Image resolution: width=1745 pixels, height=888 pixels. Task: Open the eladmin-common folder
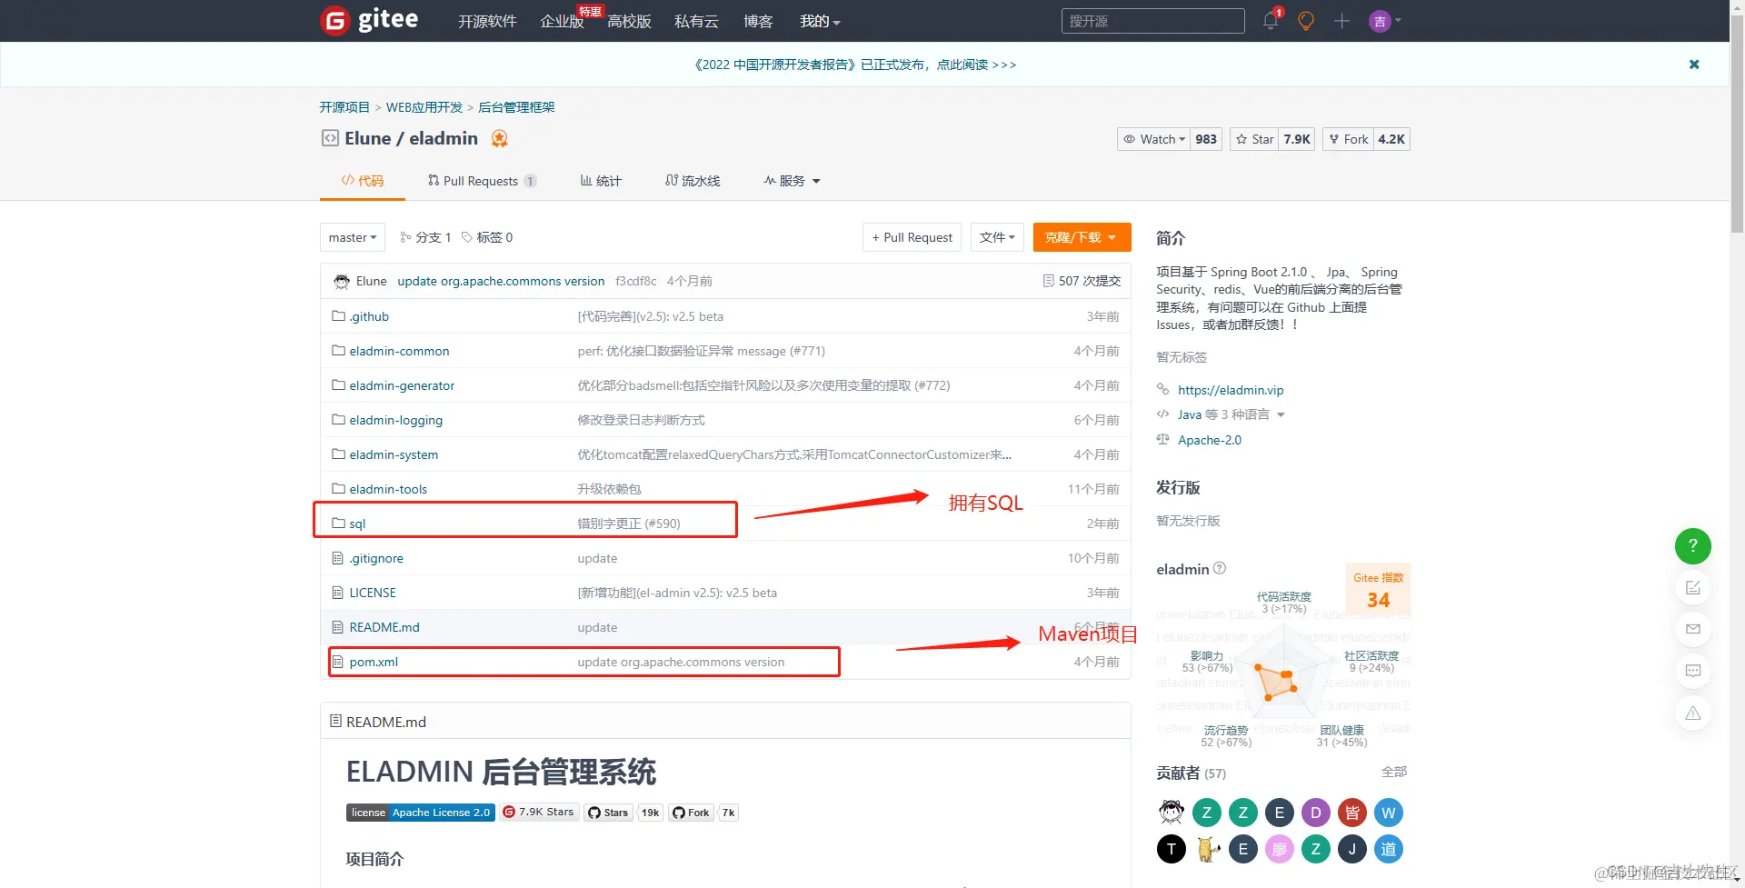click(x=399, y=351)
